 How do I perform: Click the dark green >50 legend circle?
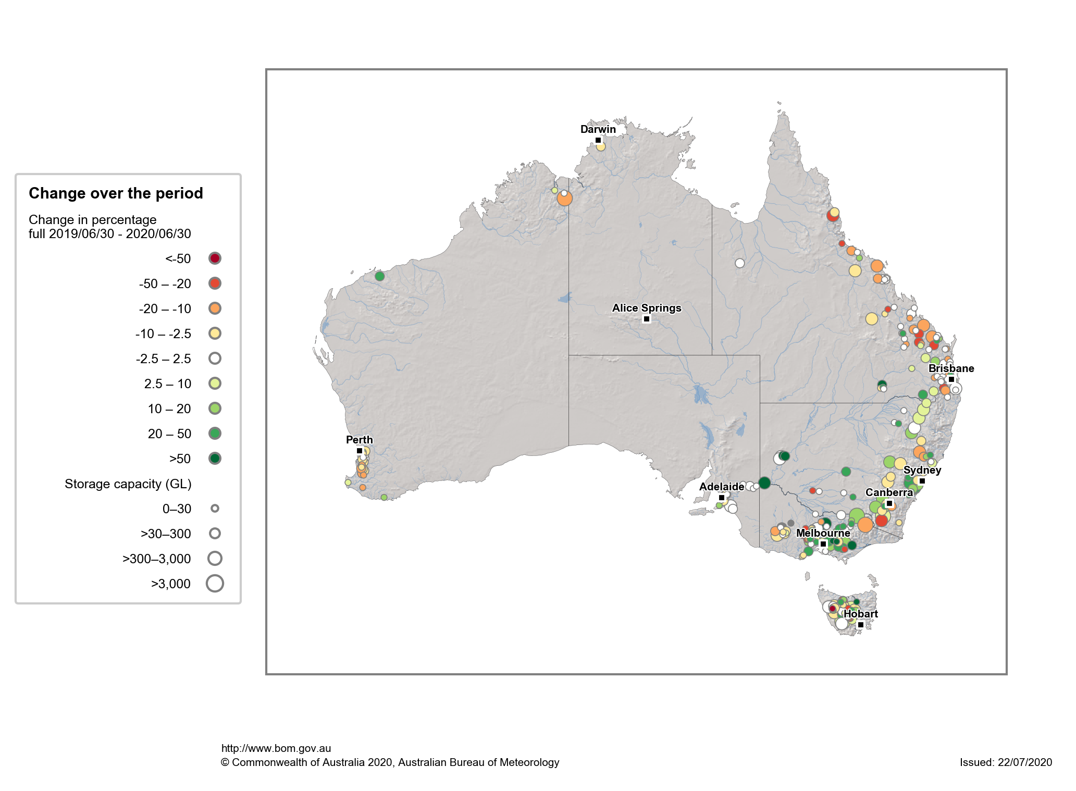[x=215, y=458]
